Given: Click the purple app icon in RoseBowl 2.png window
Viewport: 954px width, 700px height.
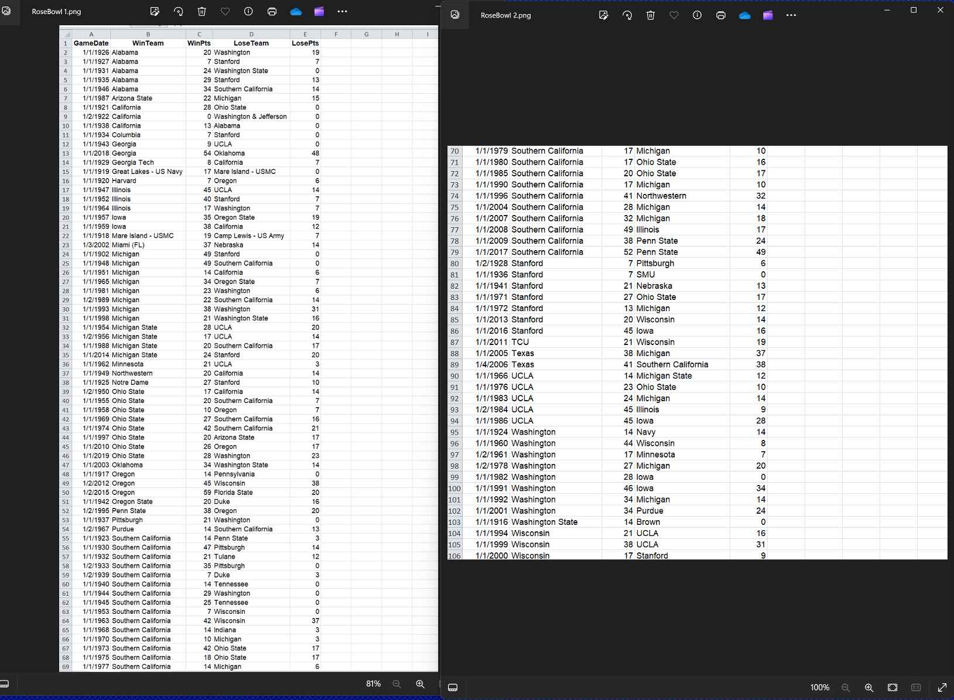Looking at the screenshot, I should (x=768, y=15).
